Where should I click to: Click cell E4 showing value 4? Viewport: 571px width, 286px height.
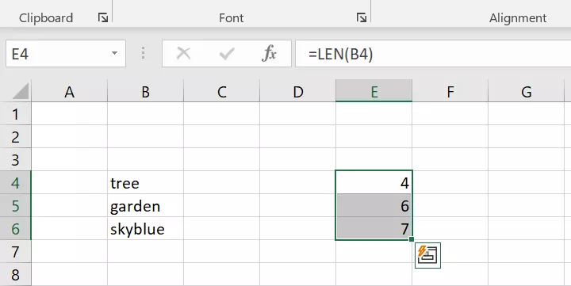point(374,182)
